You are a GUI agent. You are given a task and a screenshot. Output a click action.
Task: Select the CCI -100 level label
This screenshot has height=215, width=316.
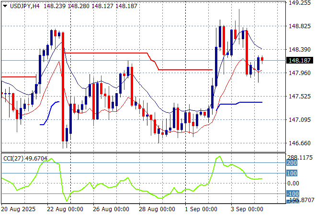click(x=293, y=193)
